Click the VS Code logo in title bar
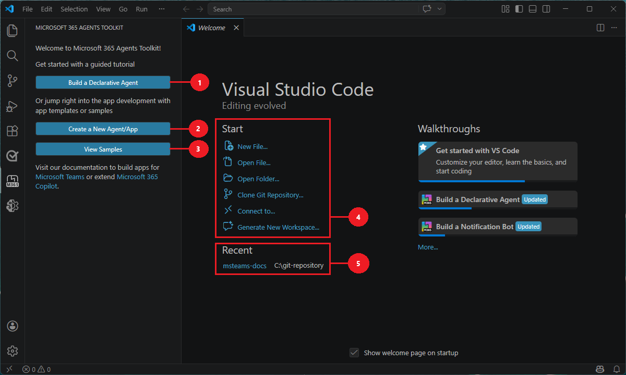 click(x=9, y=9)
